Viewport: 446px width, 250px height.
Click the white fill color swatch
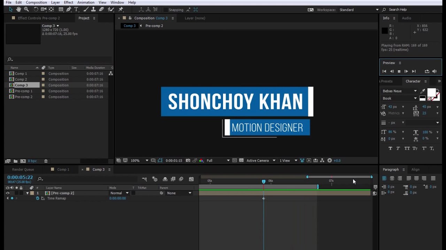pos(431,92)
